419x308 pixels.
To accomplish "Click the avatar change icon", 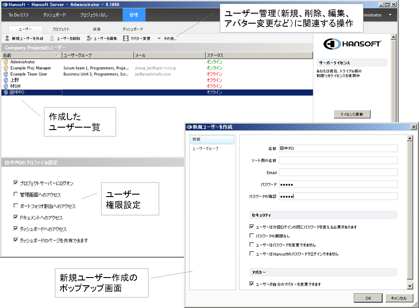I will (126, 38).
